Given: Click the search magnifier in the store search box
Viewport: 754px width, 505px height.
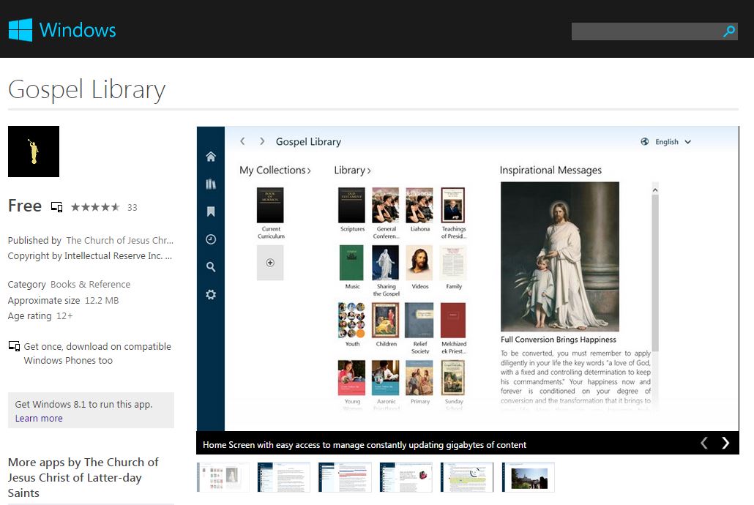Looking at the screenshot, I should click(x=728, y=31).
